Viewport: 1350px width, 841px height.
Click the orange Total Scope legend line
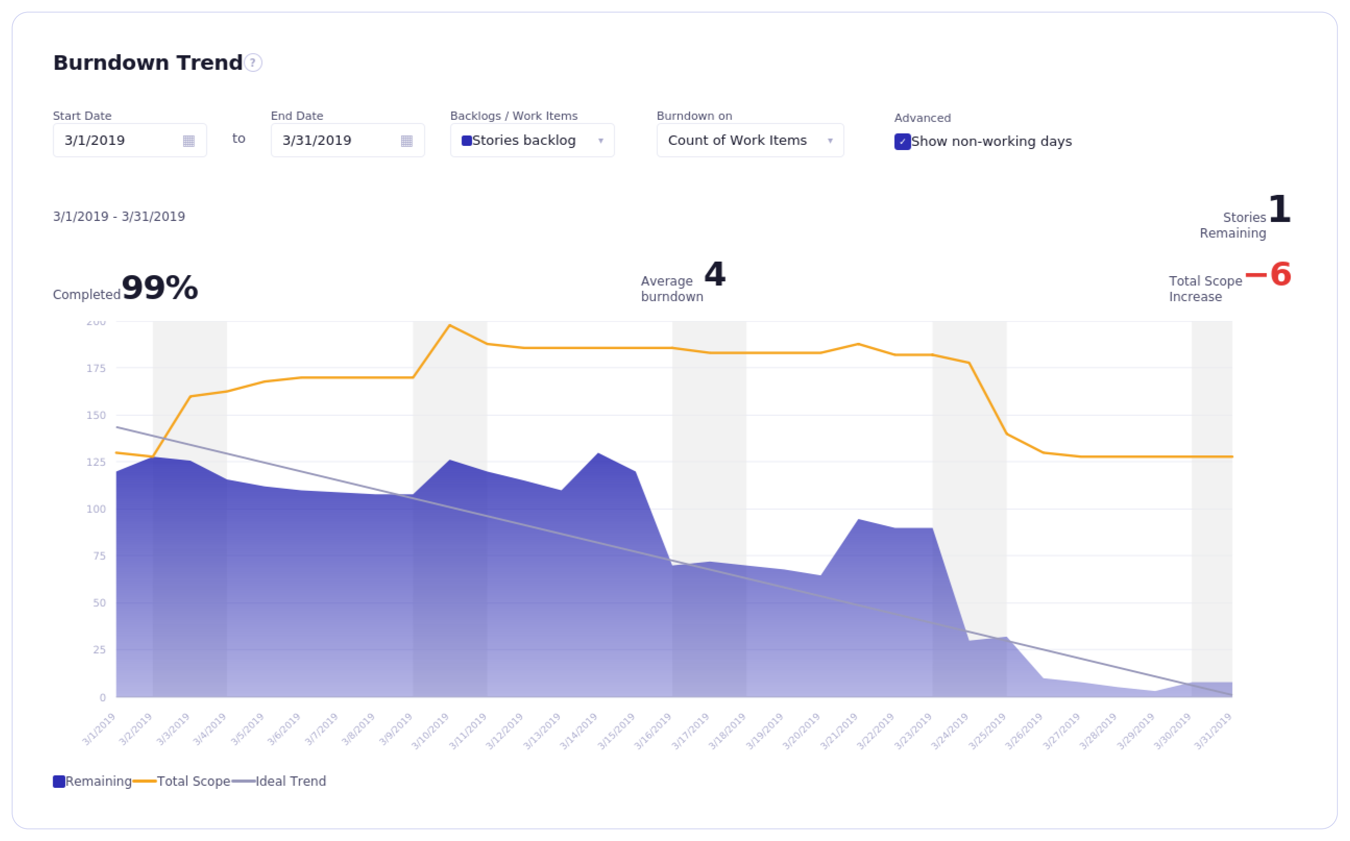[144, 782]
